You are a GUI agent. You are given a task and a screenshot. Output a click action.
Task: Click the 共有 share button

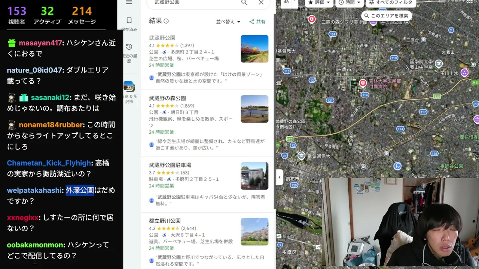coord(257,22)
